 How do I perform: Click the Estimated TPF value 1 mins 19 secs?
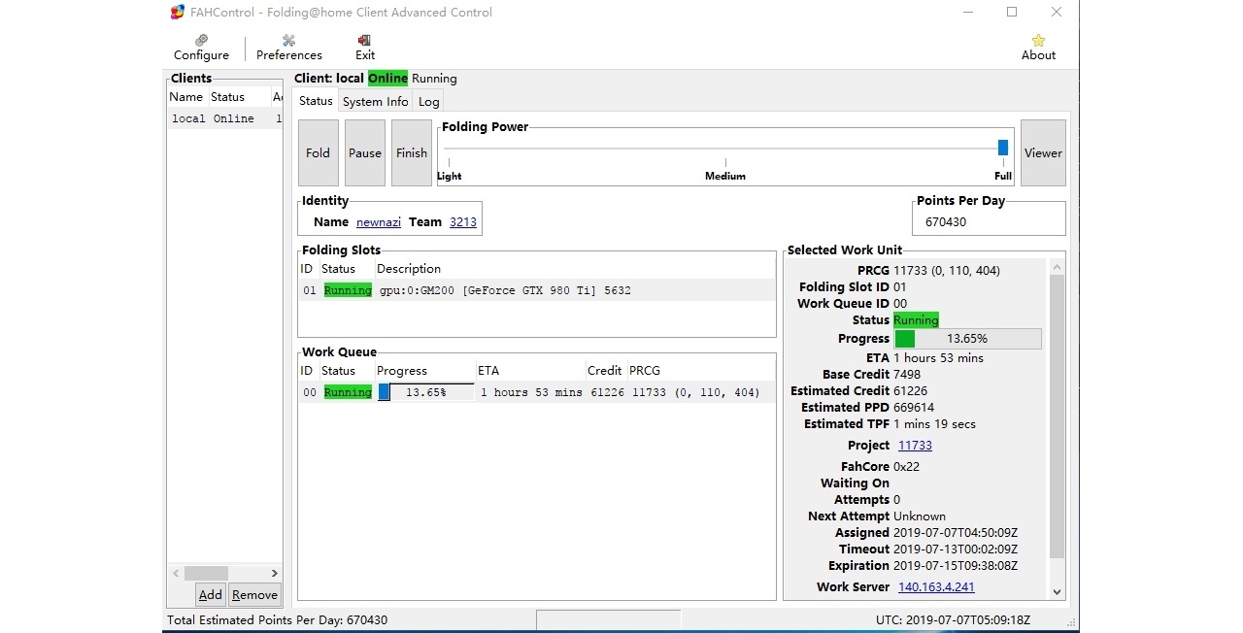pyautogui.click(x=934, y=424)
